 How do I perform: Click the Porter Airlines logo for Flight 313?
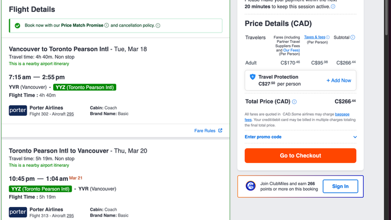click(x=18, y=212)
